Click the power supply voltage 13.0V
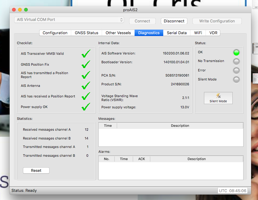Viewport: 258px width, 200px height. click(185, 107)
